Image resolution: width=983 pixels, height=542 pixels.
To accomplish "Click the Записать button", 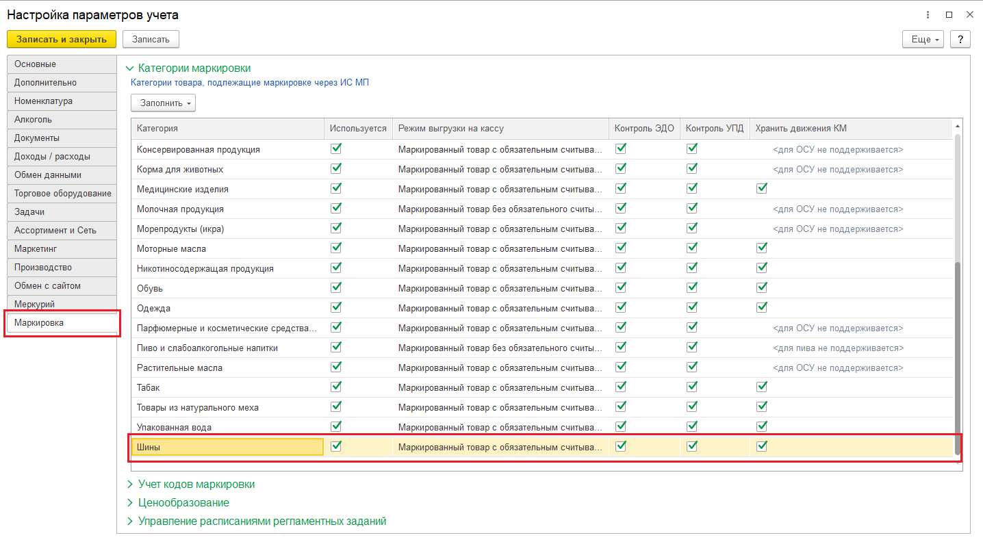I will coord(151,39).
